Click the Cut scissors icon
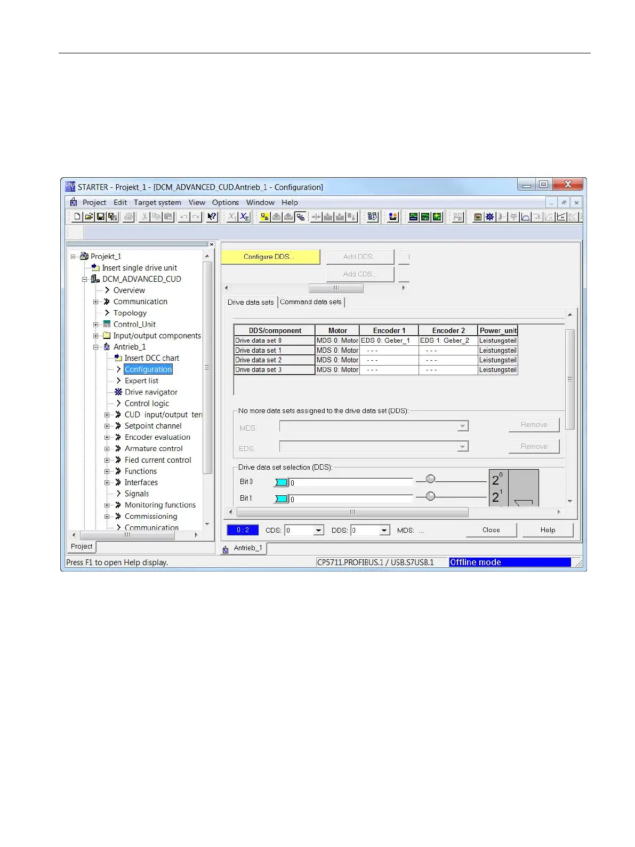 coord(144,217)
